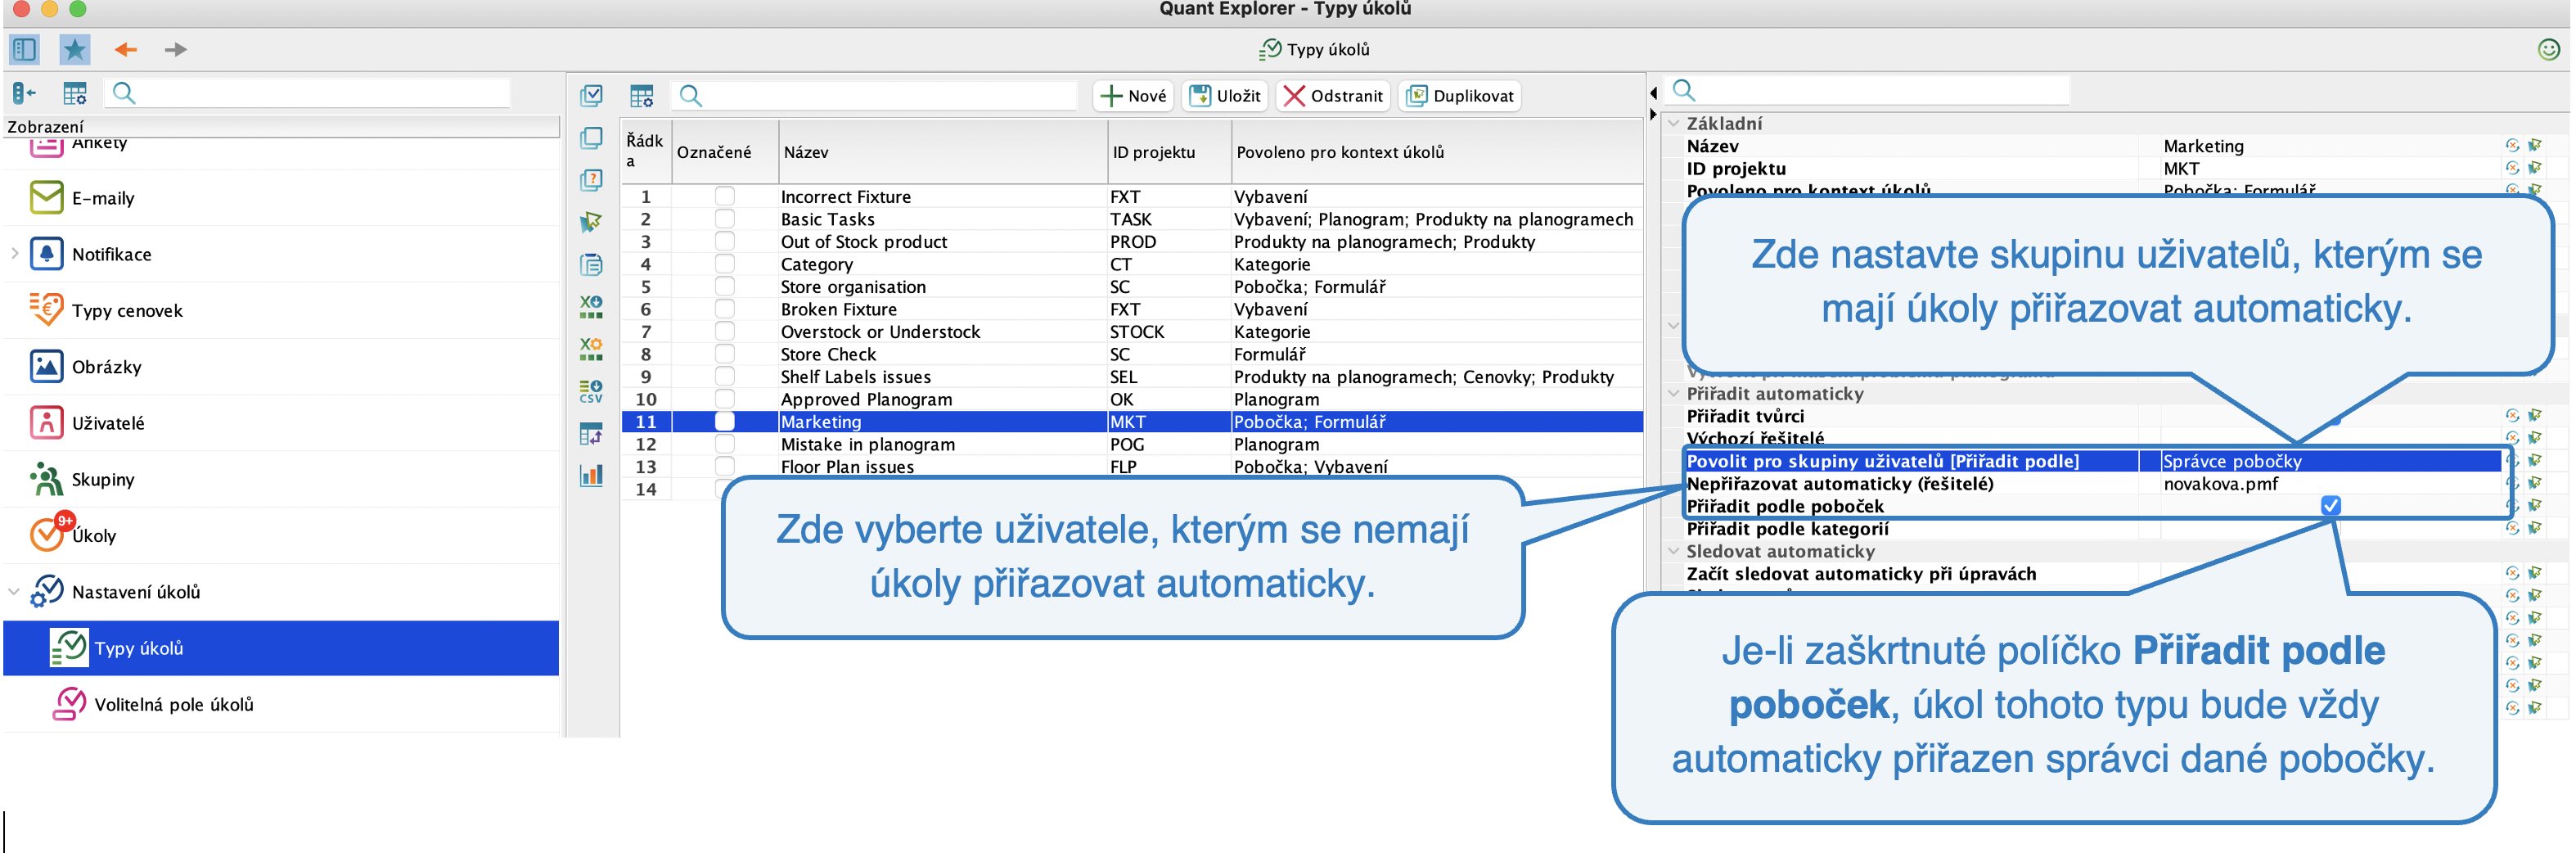Tick the Označené checkbox for Incorrect Fixture
The height and width of the screenshot is (853, 2576).
point(725,196)
